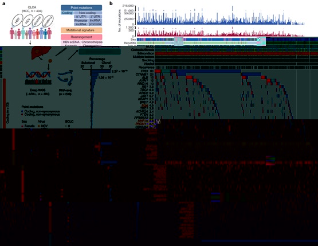Image resolution: width=318 pixels, height=246 pixels.
Task: Click the RNA strand illustration
Action: pos(65,77)
